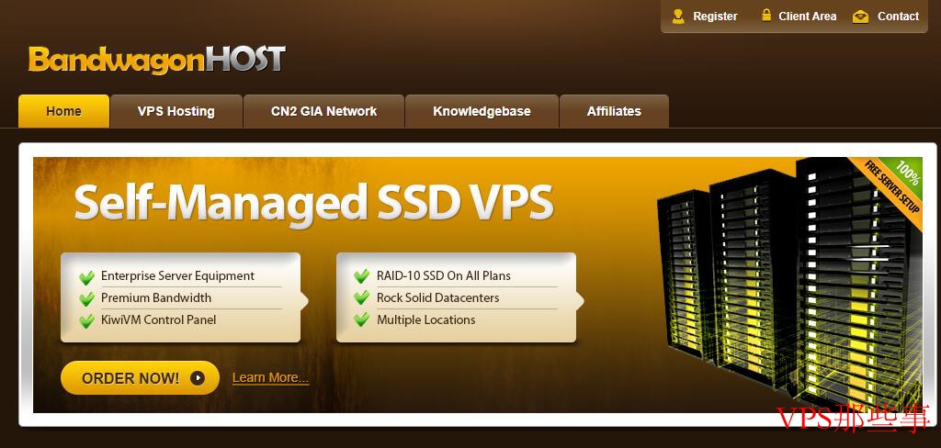Click the arrow icon in ORDER NOW

[x=198, y=378]
